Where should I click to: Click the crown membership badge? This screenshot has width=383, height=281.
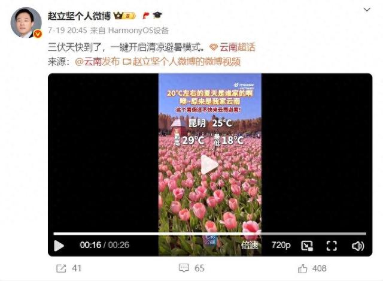pos(124,16)
